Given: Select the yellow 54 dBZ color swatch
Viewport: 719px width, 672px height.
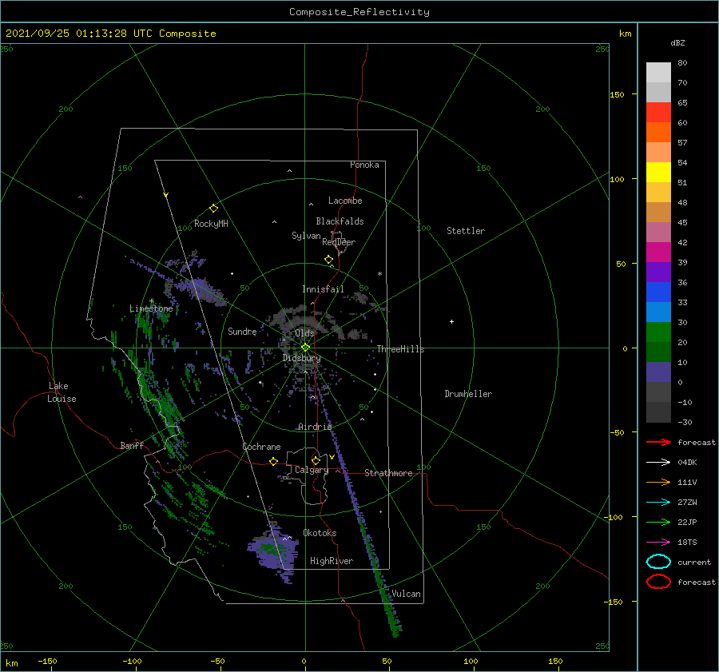Looking at the screenshot, I should [658, 172].
